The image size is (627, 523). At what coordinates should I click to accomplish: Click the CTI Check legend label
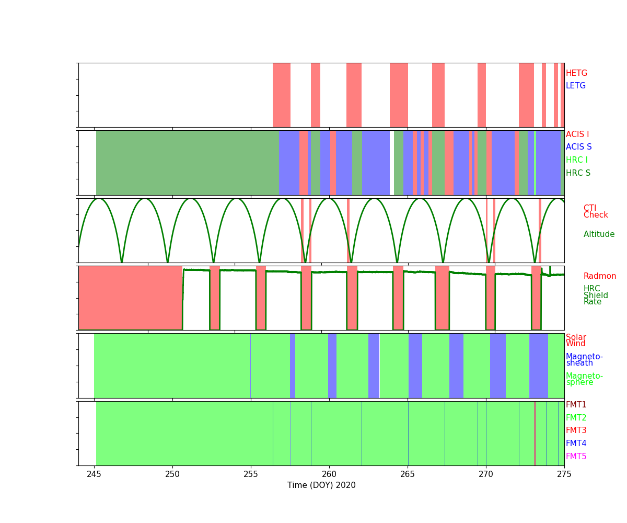pyautogui.click(x=595, y=212)
